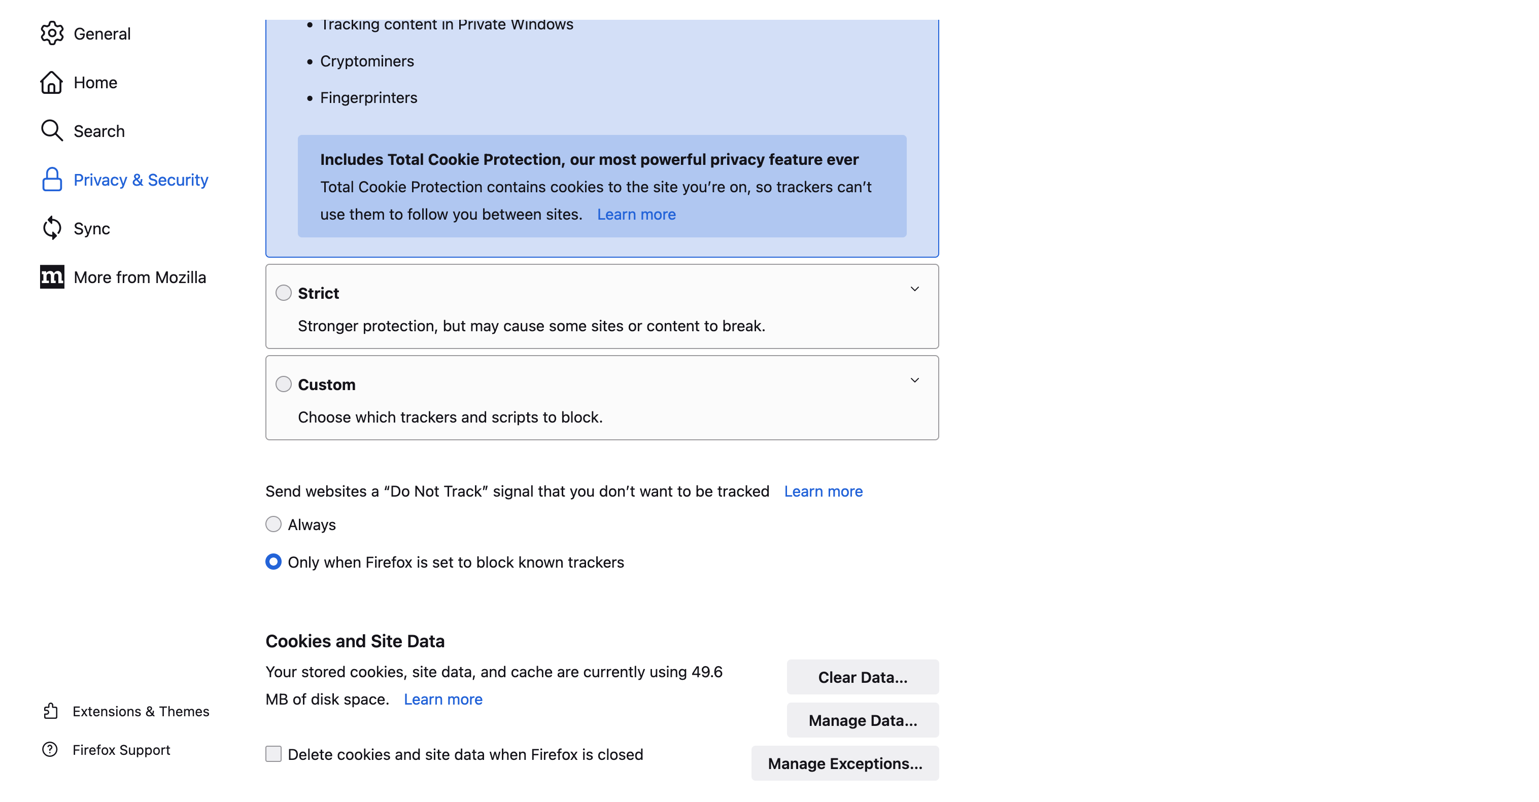Click the Mozilla logo icon
The height and width of the screenshot is (802, 1539).
point(52,277)
